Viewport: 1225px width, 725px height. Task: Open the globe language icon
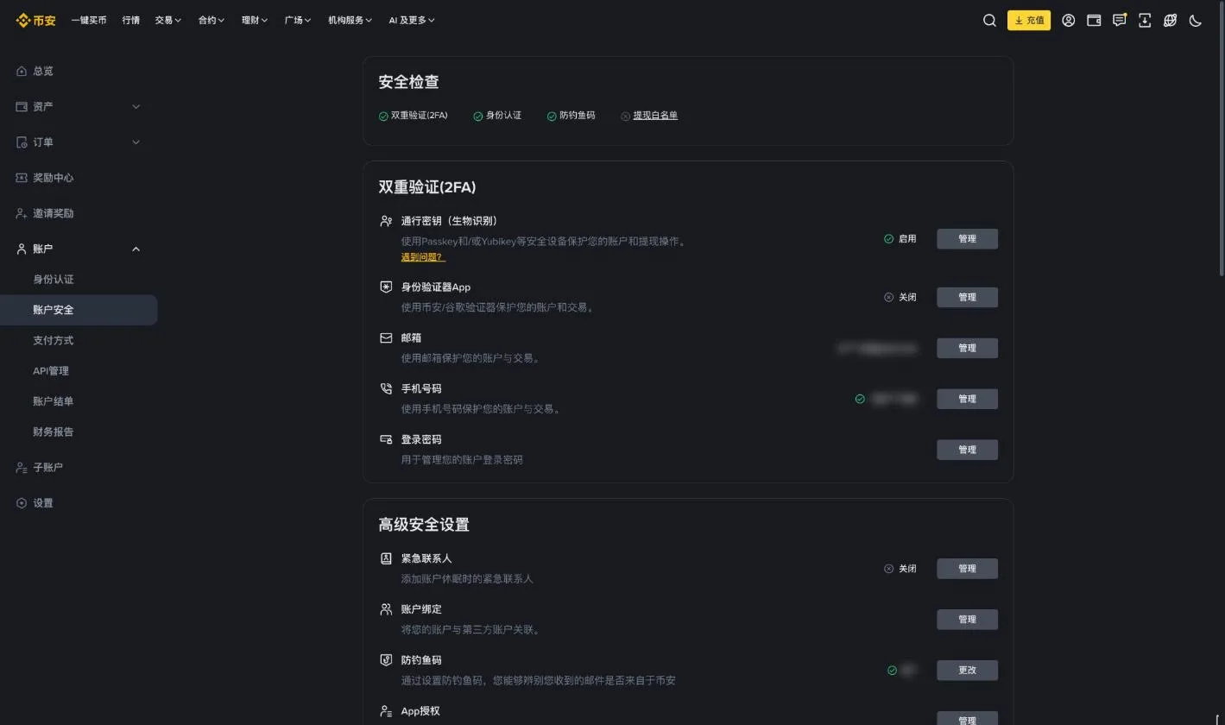[x=1170, y=20]
